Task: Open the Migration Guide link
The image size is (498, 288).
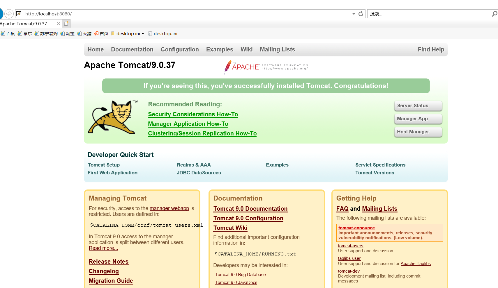Action: tap(111, 281)
